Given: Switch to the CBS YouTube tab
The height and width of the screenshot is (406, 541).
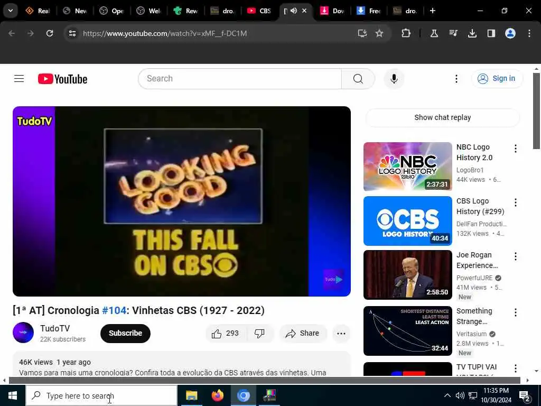Looking at the screenshot, I should pyautogui.click(x=259, y=11).
